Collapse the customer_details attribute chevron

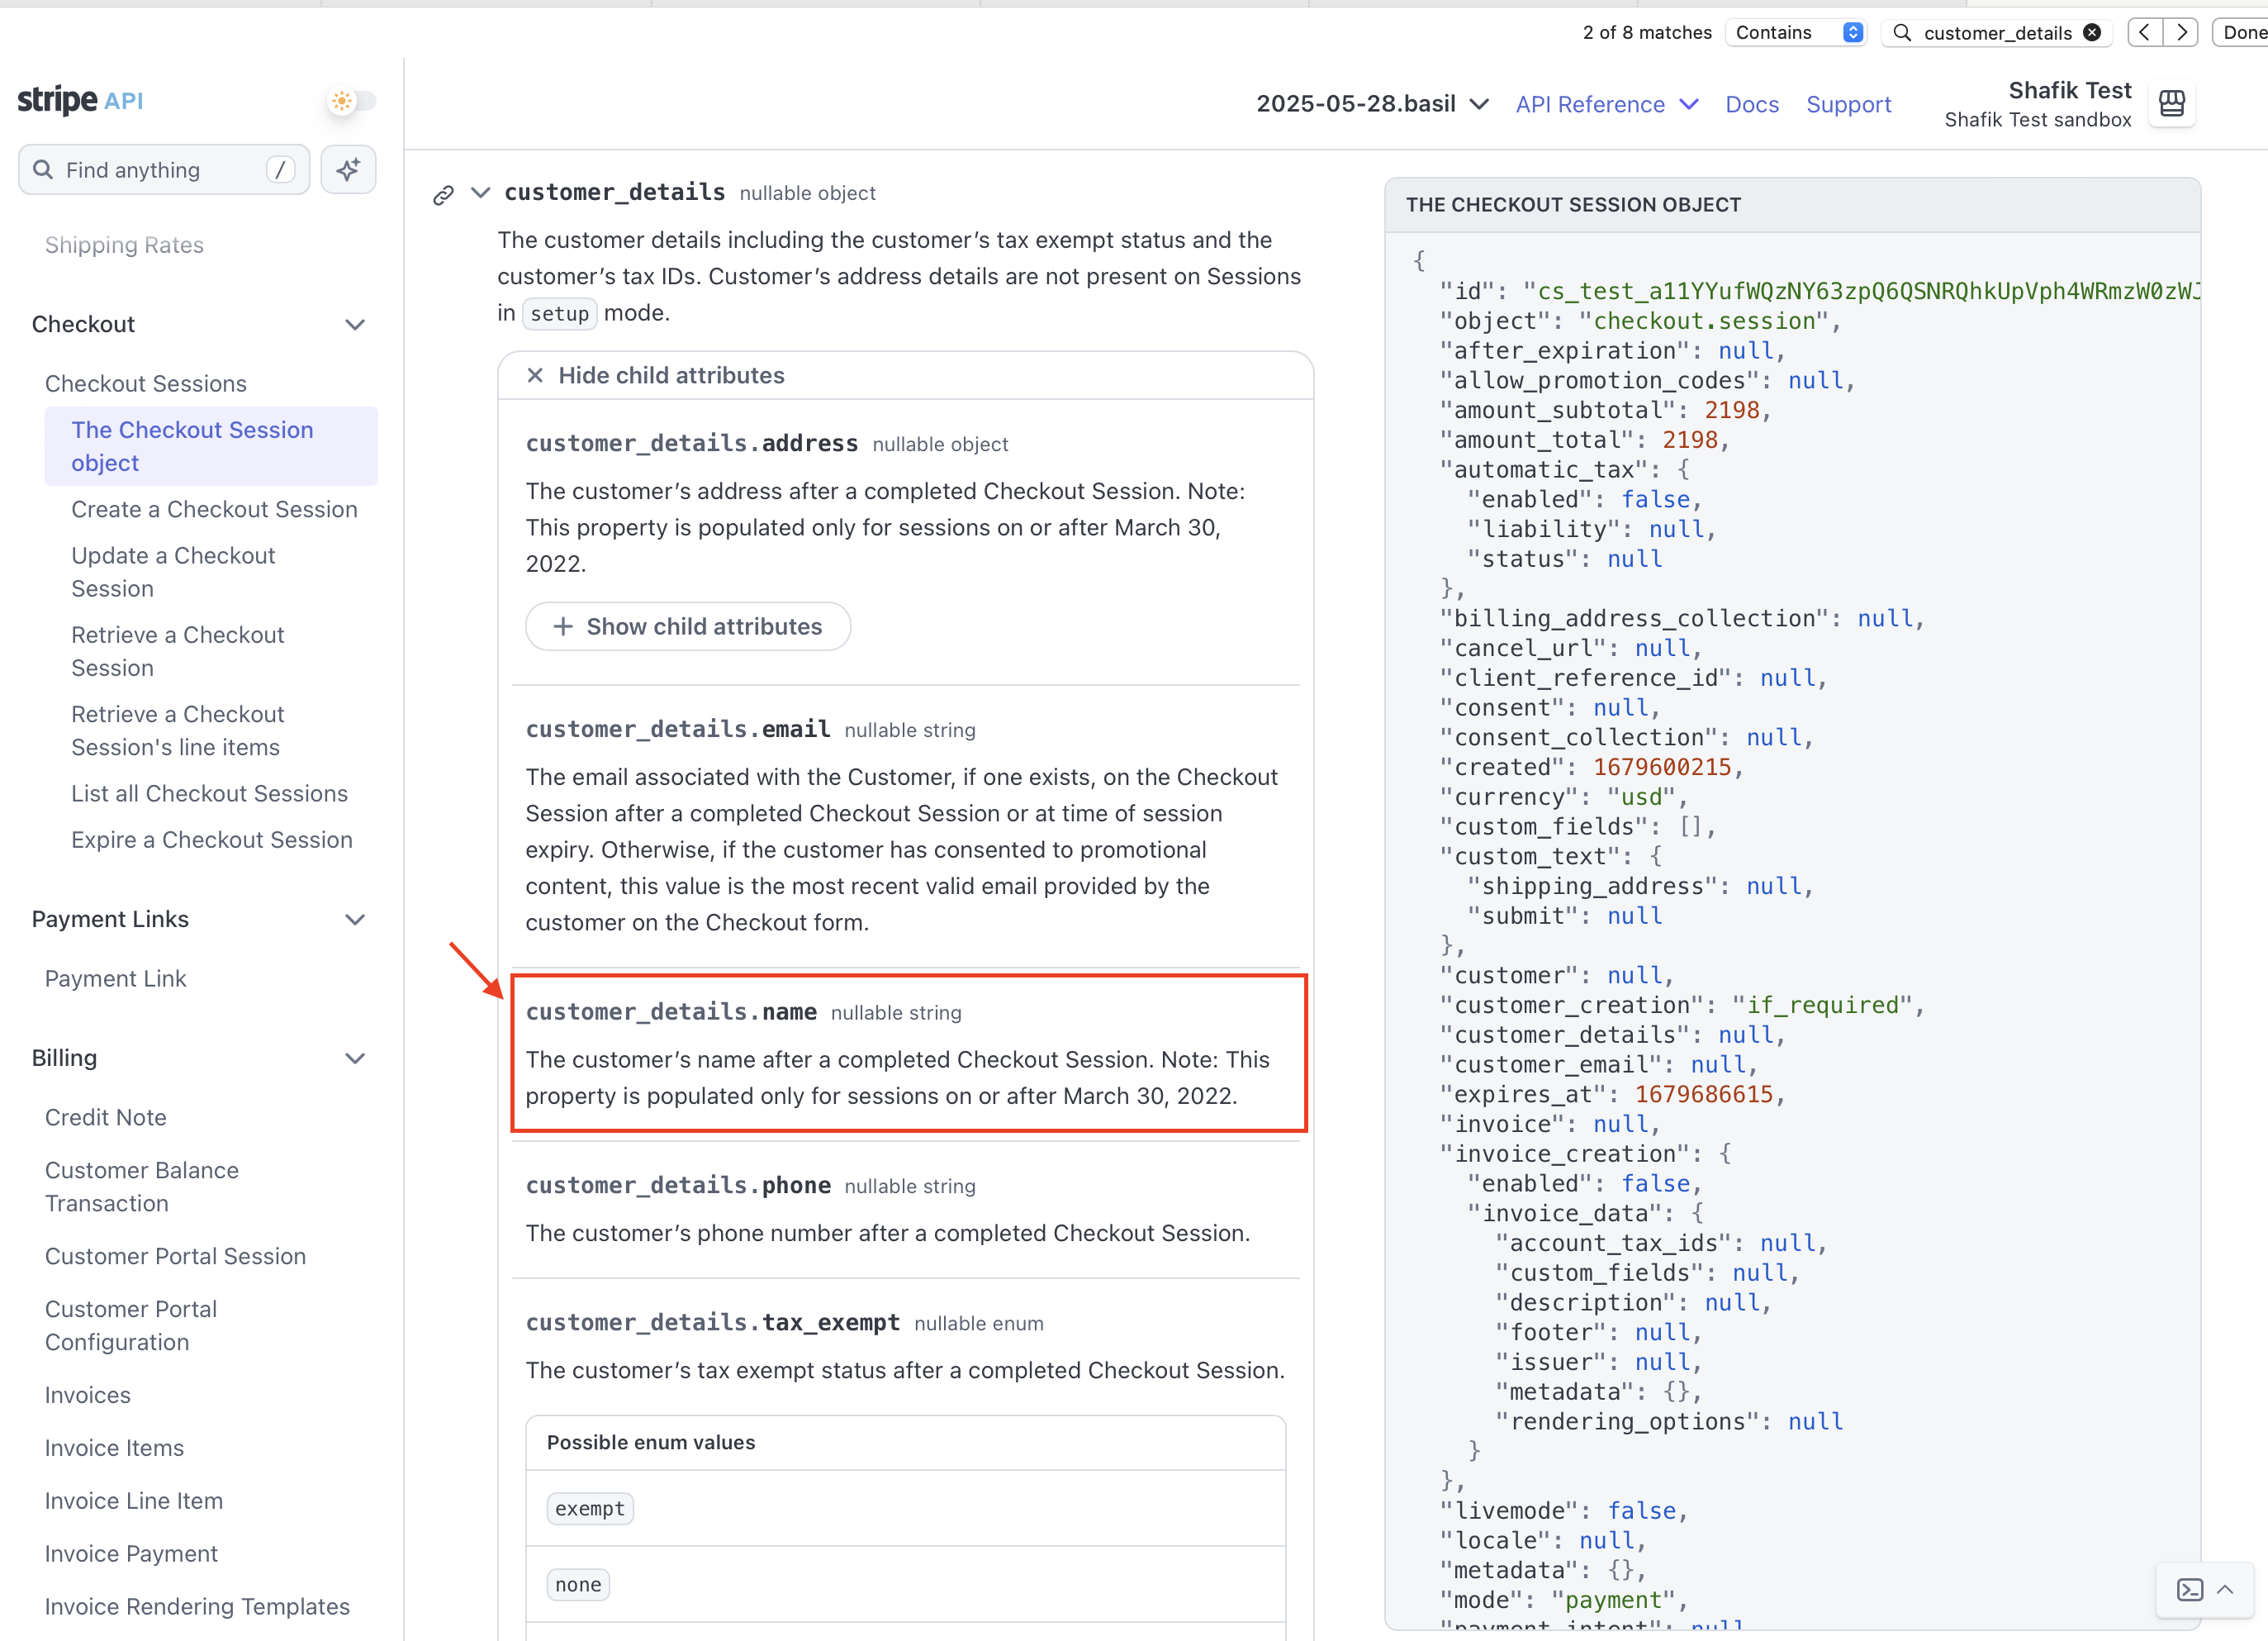click(481, 193)
